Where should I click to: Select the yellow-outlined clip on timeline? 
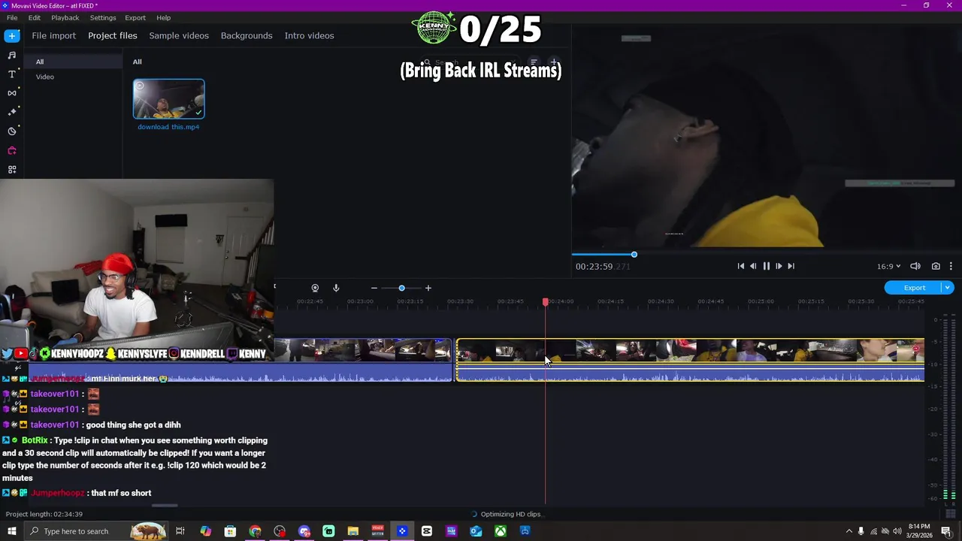point(690,359)
